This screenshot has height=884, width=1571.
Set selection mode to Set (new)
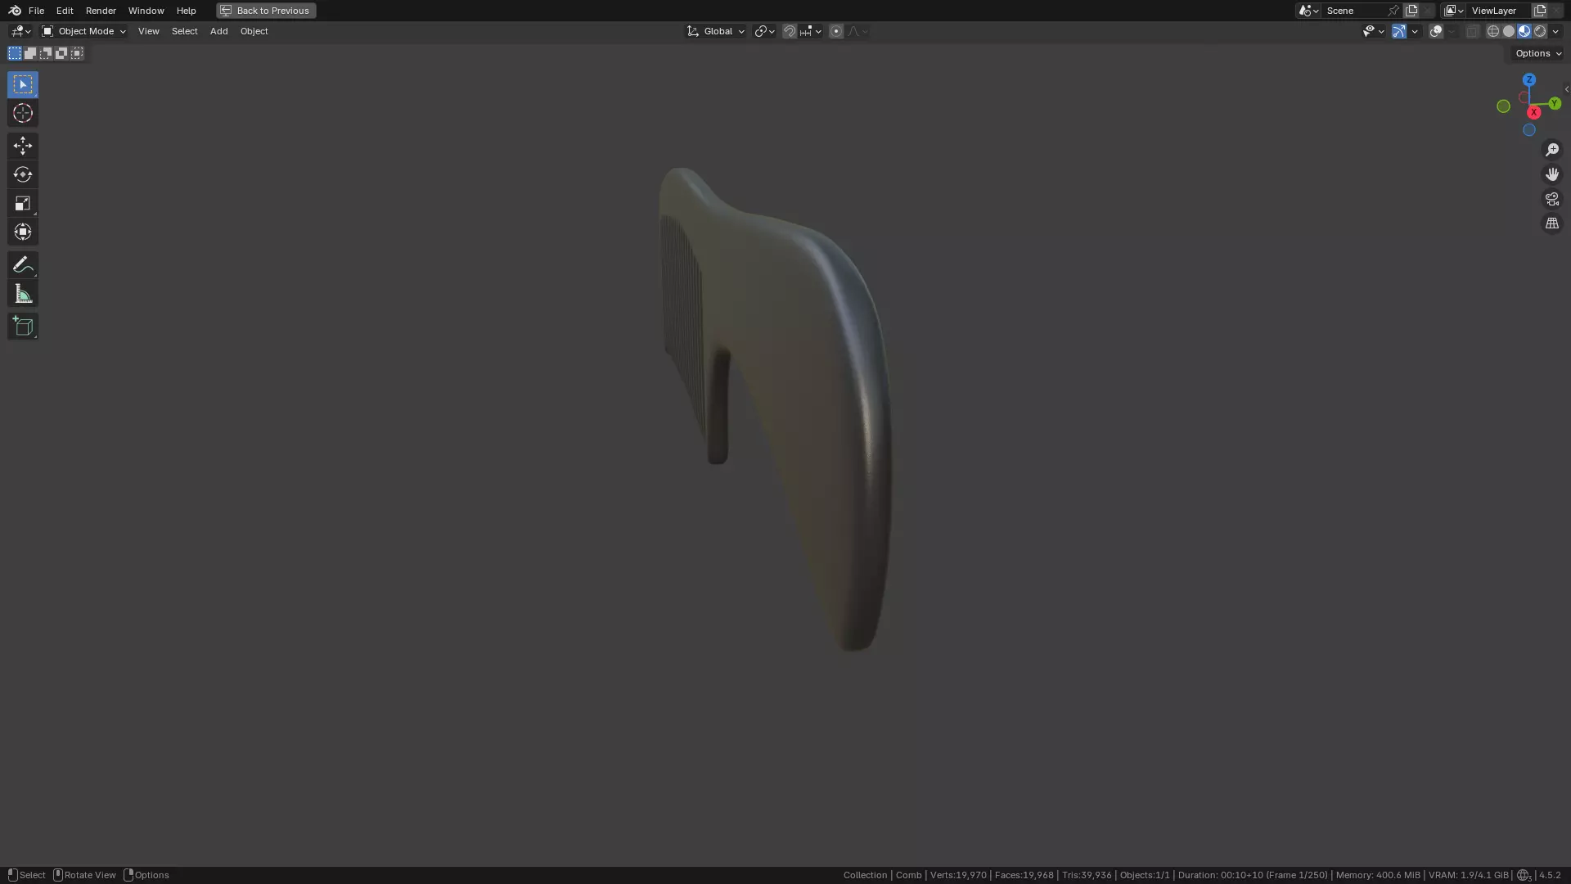pyautogui.click(x=15, y=53)
